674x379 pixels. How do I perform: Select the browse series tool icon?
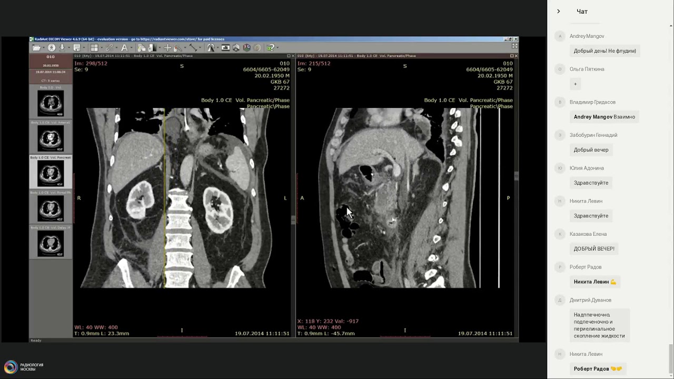coord(142,47)
